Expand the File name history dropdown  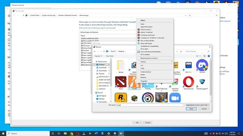pos(183,105)
